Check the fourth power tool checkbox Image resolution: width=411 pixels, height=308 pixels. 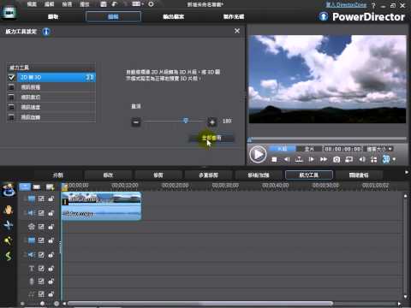(11, 107)
